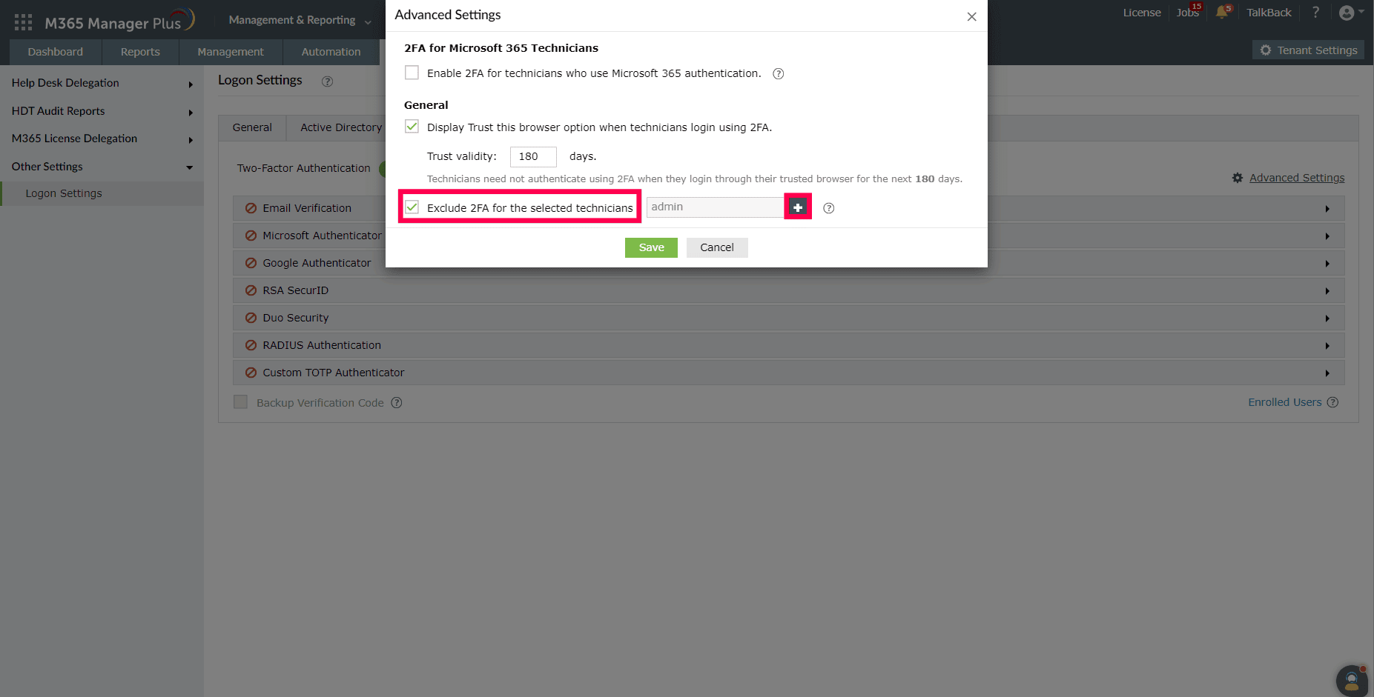
Task: Click help icon next to Microsoft 365 authentication
Action: [x=779, y=73]
